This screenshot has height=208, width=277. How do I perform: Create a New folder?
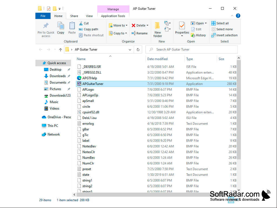click(x=158, y=30)
